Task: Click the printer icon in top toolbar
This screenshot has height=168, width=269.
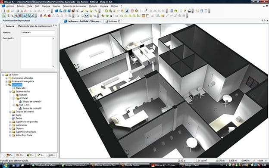Action: click(17, 11)
